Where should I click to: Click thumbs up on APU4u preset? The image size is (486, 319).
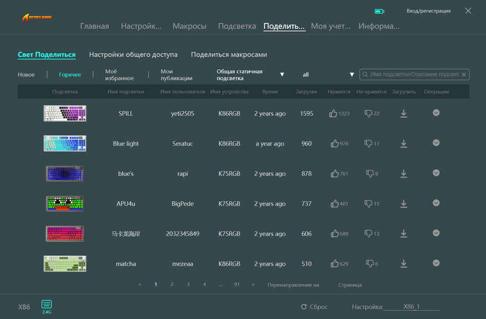click(x=334, y=203)
